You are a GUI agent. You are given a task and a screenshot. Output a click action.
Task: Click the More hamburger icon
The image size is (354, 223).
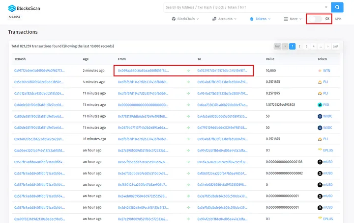coord(286,19)
